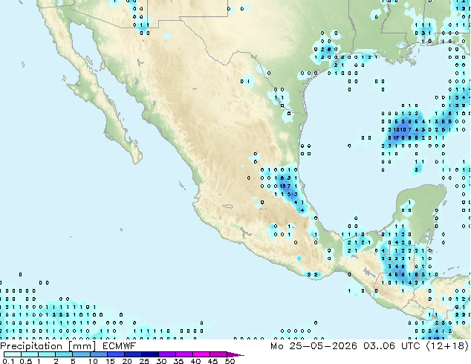Click legend scale value "40"

[x=196, y=361]
